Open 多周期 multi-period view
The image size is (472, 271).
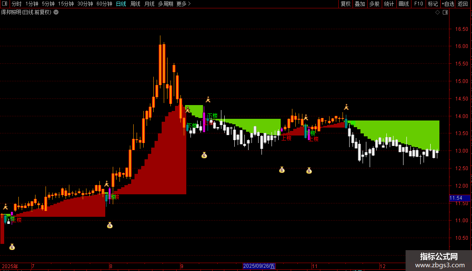165,4
